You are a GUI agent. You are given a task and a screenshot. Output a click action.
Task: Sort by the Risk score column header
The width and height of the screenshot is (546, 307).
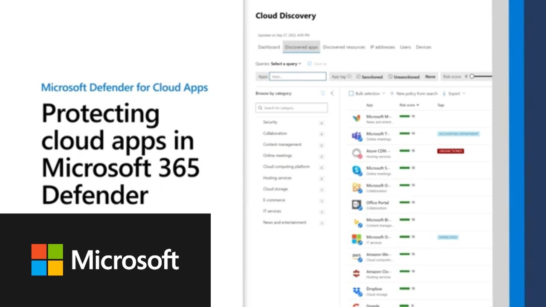[x=409, y=105]
